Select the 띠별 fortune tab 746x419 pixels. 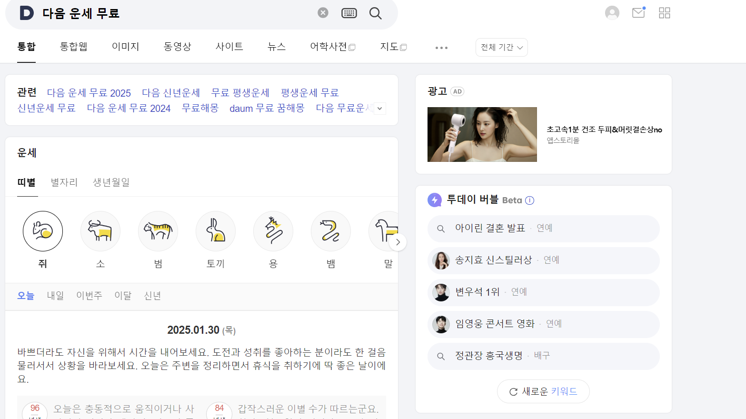tap(27, 182)
